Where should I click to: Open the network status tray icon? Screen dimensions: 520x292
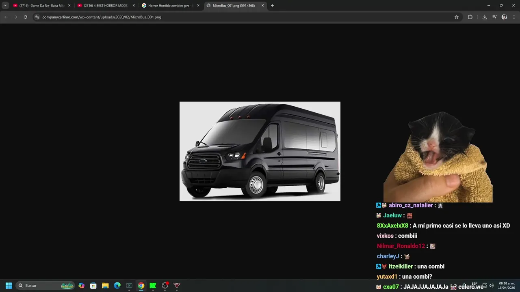point(485,286)
